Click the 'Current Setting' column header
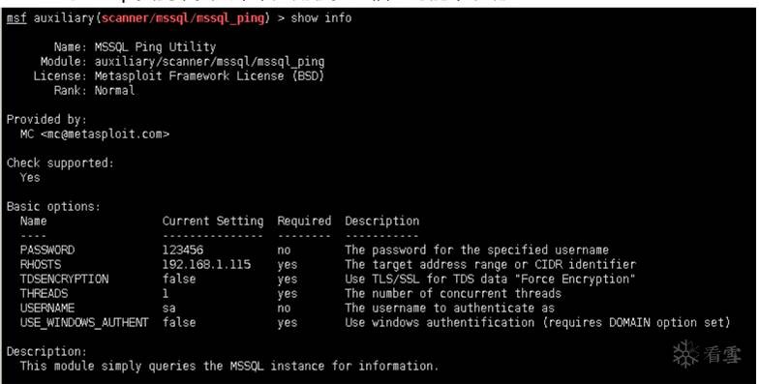The height and width of the screenshot is (384, 759). 213,221
